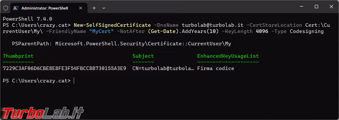Click the command prompt input cursor
339x120 pixels.
point(74,81)
